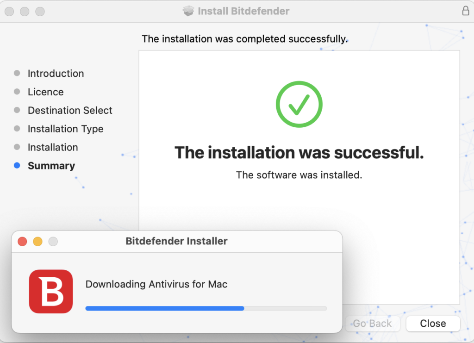Viewport: 474px width, 343px height.
Task: Click the gray dot beside Introduction
Action: point(17,73)
